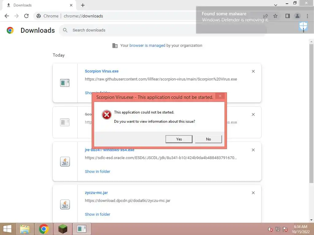This screenshot has height=235, width=314.
Task: Remove Scorpion Virus.exe from the list
Action: pyautogui.click(x=253, y=71)
